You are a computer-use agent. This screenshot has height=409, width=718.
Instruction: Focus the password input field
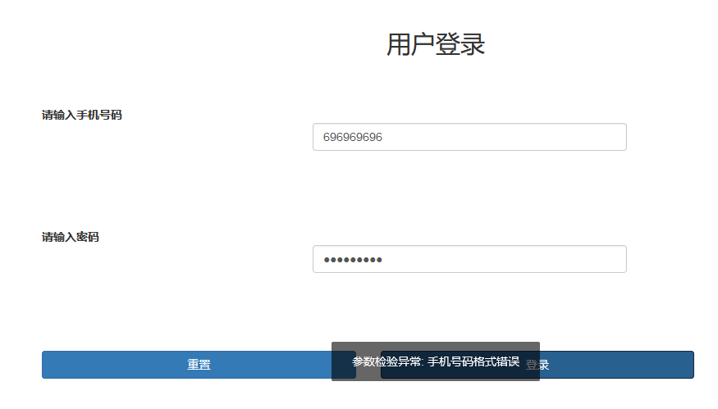tap(469, 259)
